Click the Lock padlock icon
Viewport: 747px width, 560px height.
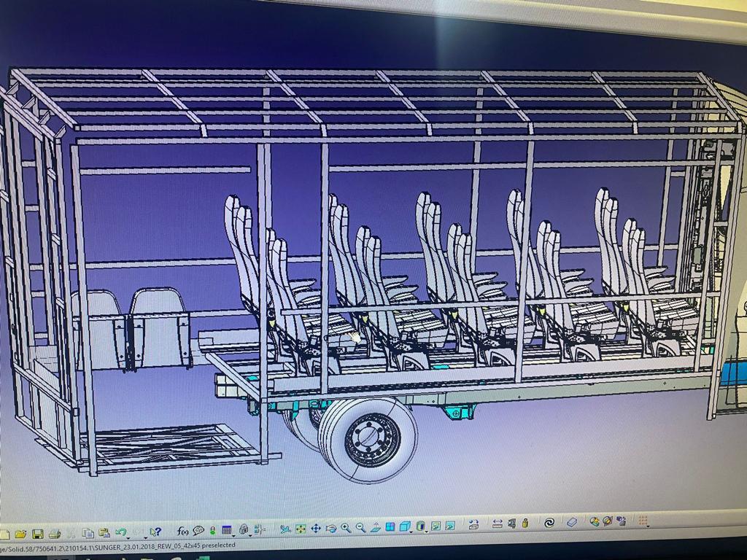coord(244,529)
